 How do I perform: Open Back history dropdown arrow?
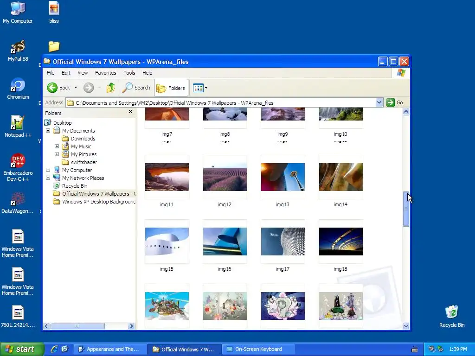(x=76, y=88)
